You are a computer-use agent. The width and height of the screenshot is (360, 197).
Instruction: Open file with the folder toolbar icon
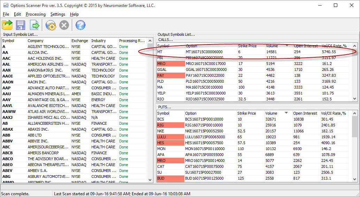click(x=7, y=25)
